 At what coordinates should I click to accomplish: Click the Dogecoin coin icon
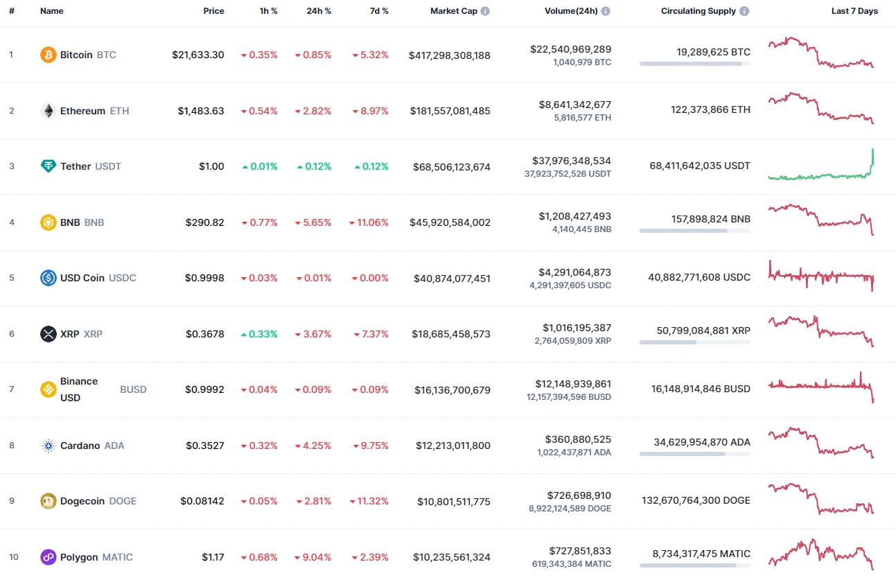point(48,501)
